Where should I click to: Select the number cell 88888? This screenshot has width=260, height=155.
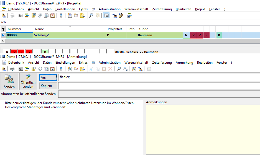tap(20, 35)
